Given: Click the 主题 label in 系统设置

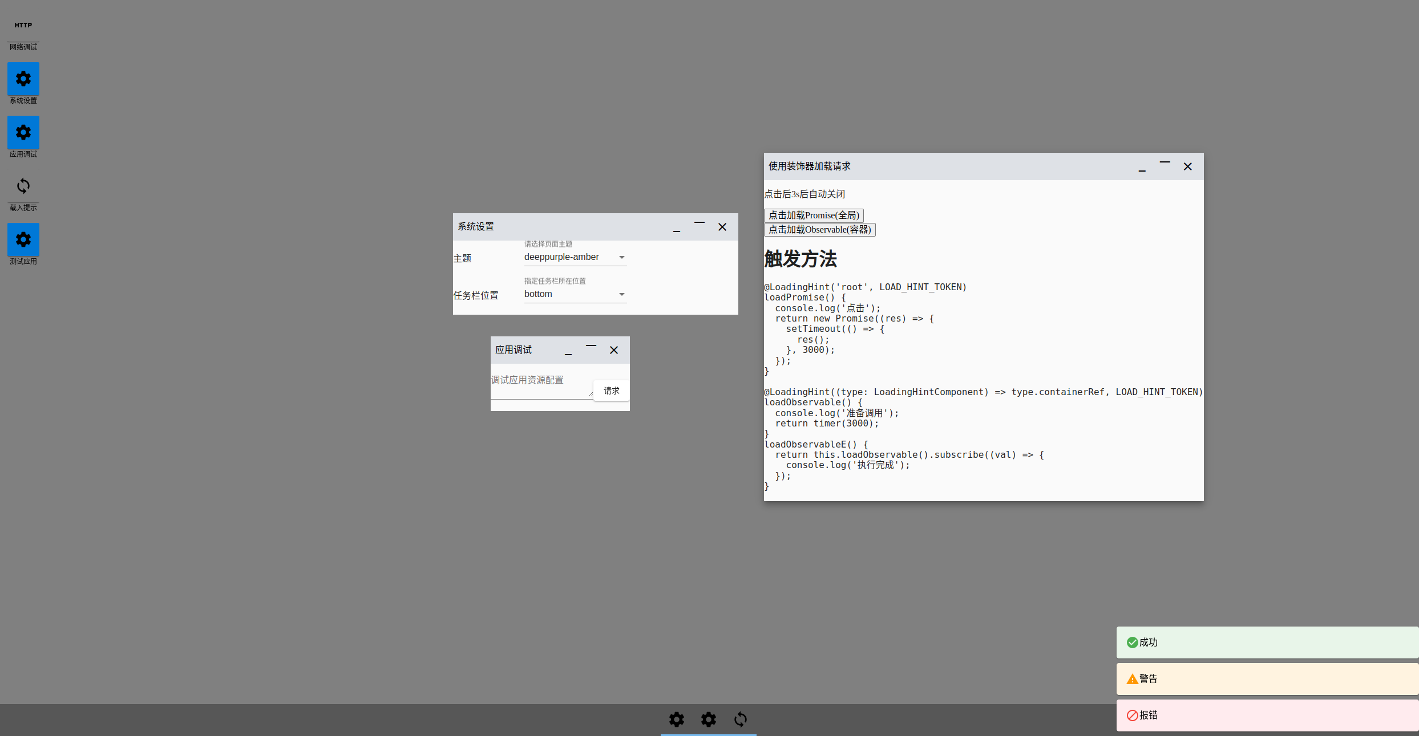Looking at the screenshot, I should [462, 259].
